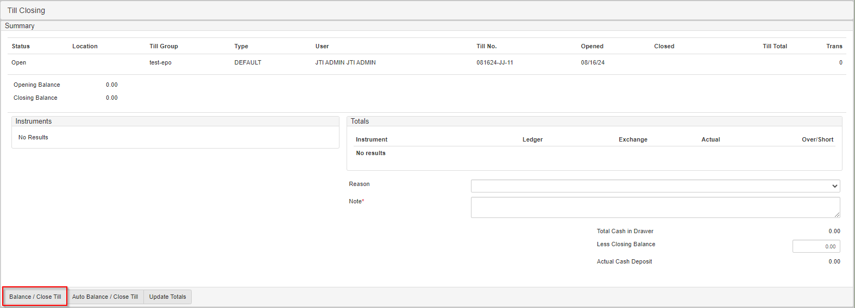Click the Instruments panel header
Image resolution: width=855 pixels, height=308 pixels.
point(34,121)
